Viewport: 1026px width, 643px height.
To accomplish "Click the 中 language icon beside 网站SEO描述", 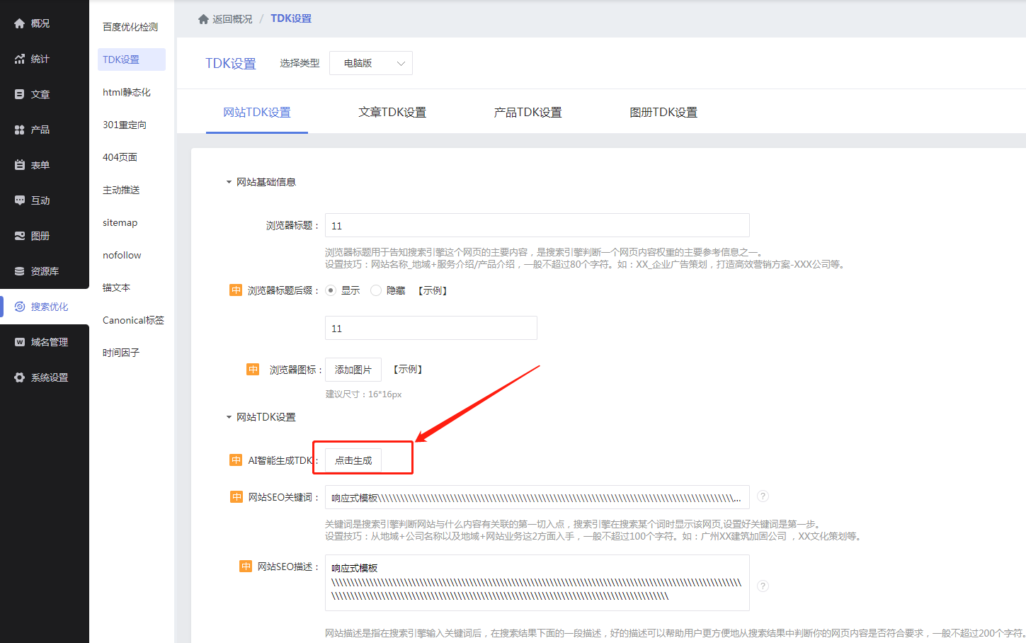I will (x=246, y=567).
